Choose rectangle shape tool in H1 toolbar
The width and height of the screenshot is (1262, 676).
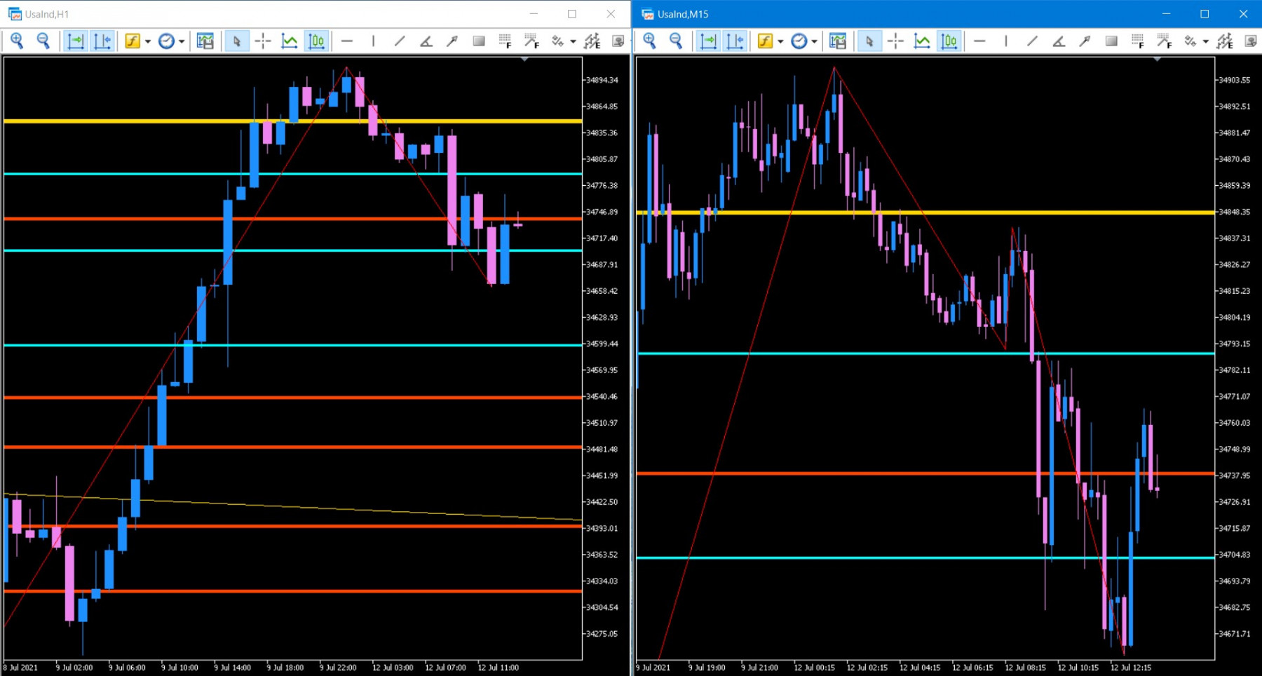click(x=479, y=41)
